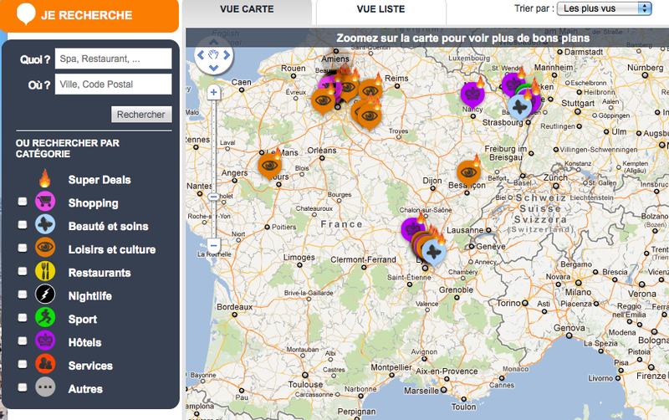
Task: Click the map zoom-in plus button
Action: coord(214,92)
